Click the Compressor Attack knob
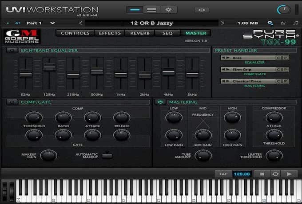Screen dimensions: 302x204 tap(274, 117)
